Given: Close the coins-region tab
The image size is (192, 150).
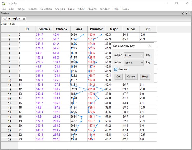Looking at the screenshot, I should (x=24, y=19).
